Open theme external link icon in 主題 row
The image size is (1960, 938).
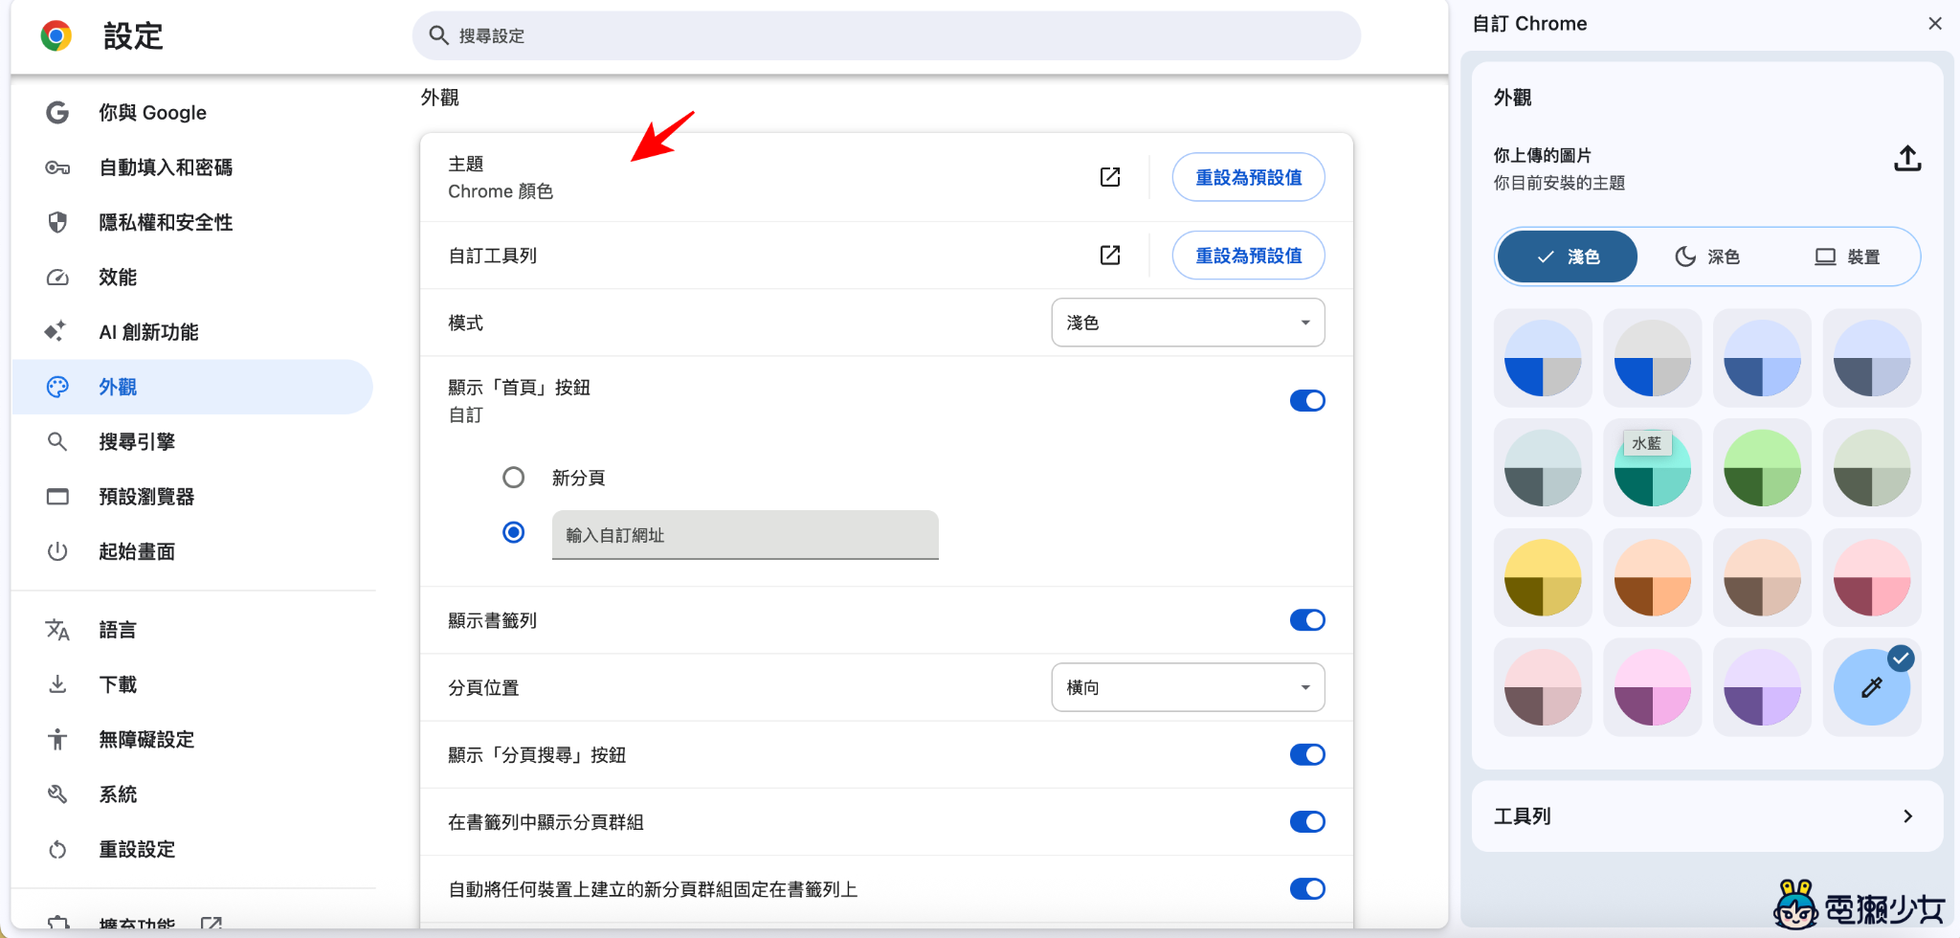point(1110,177)
